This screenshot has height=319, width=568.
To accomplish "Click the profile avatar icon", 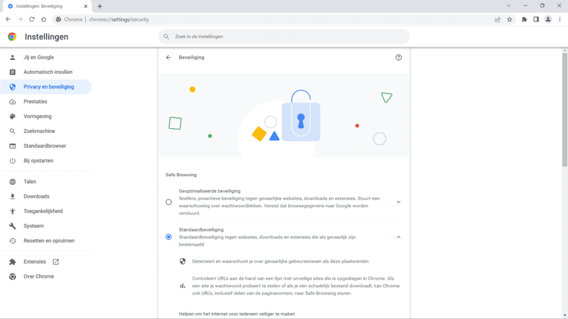I will pos(548,19).
